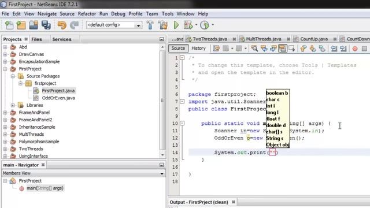Open the default config combo box

[114, 25]
